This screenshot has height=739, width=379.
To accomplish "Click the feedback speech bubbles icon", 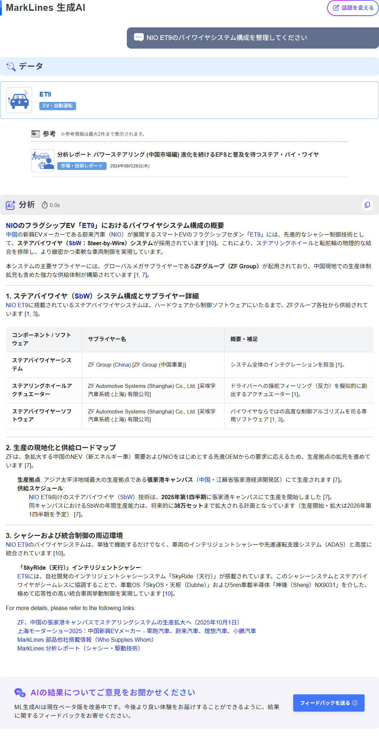I will [20, 693].
